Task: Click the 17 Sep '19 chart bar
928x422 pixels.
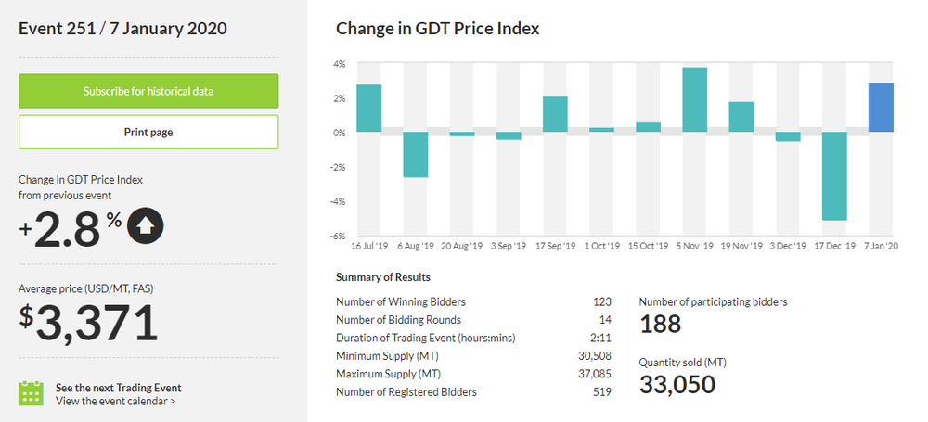Action: pos(555,114)
